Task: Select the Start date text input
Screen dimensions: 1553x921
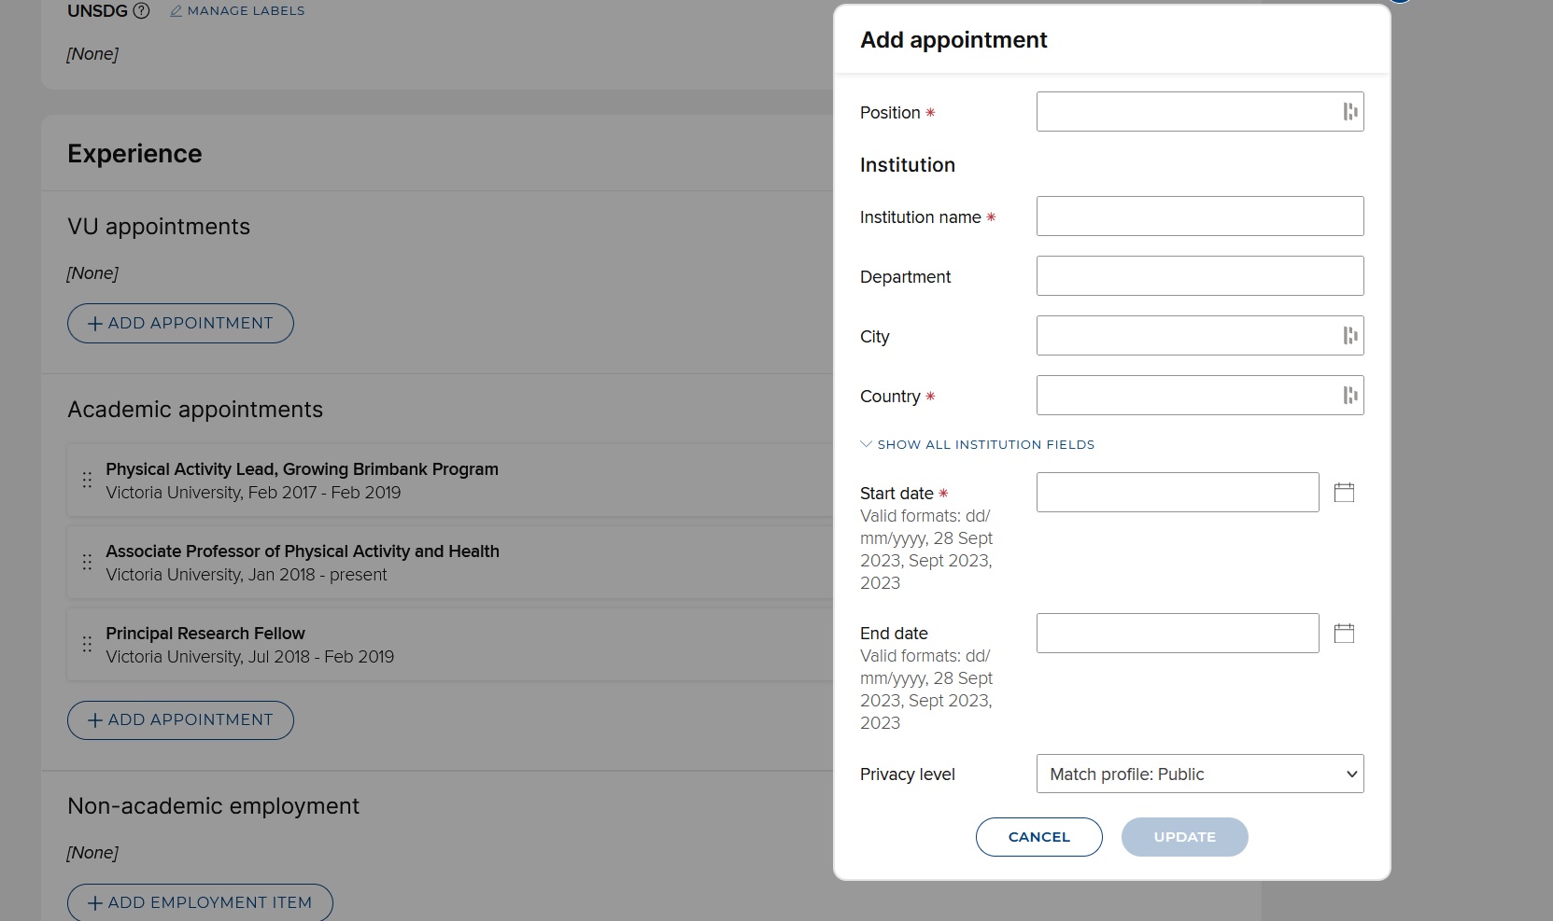Action: point(1177,493)
